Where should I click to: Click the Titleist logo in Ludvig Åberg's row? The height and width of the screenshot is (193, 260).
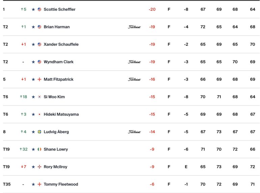134,132
